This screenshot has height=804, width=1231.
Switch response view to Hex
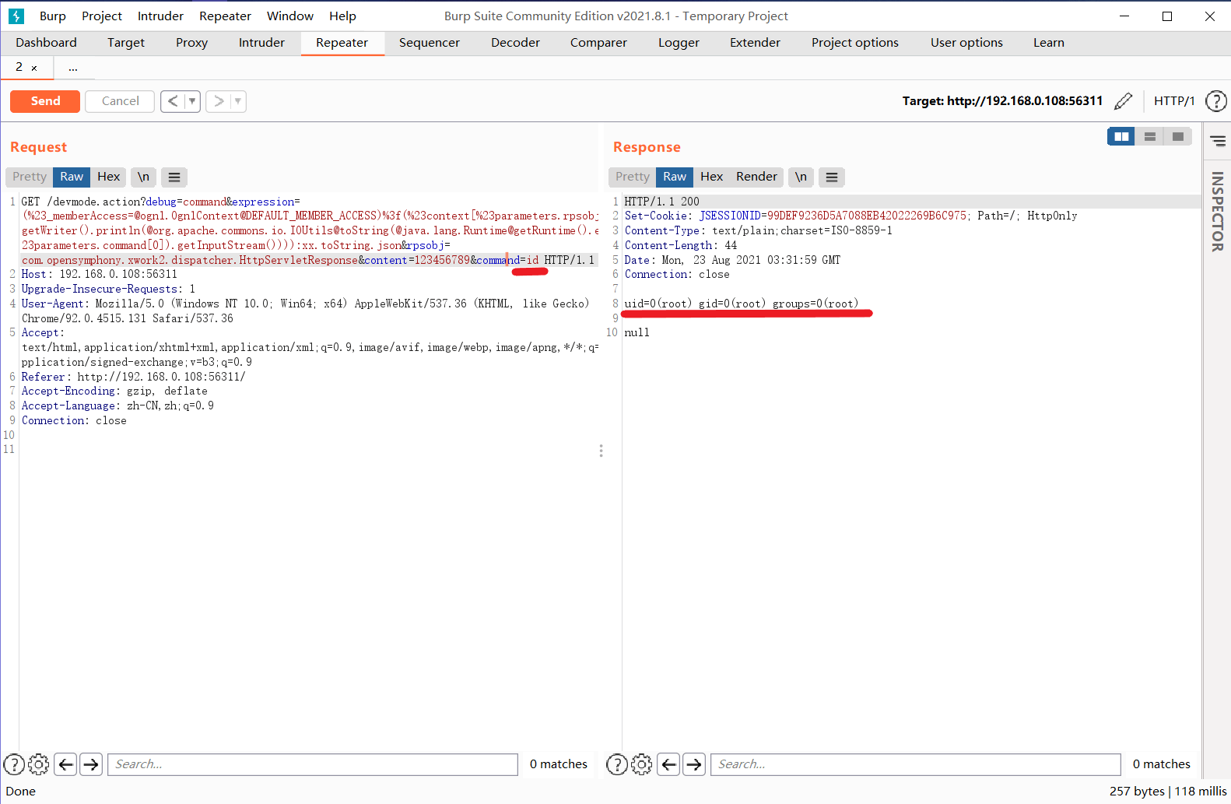click(711, 177)
